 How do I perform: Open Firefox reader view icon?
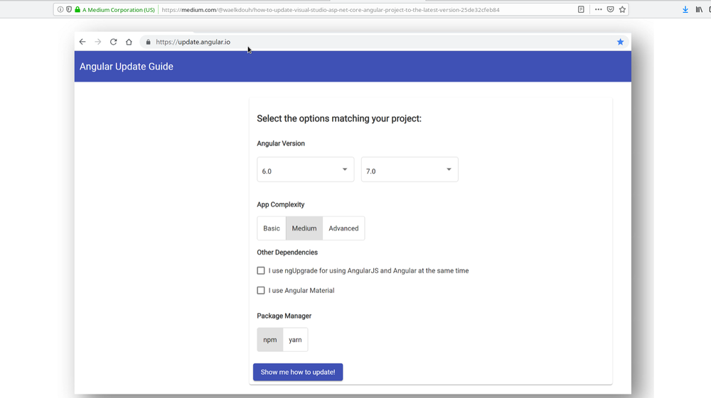point(581,10)
